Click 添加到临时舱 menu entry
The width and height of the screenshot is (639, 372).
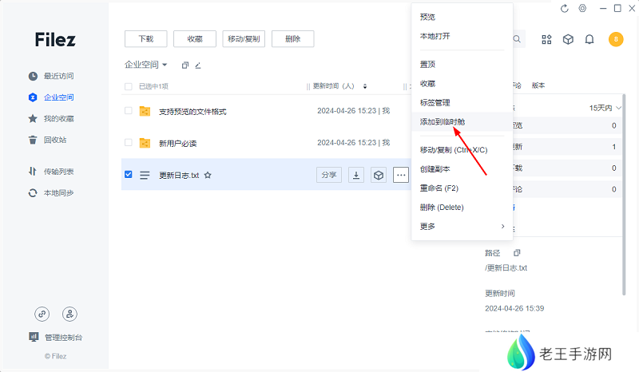coord(462,122)
